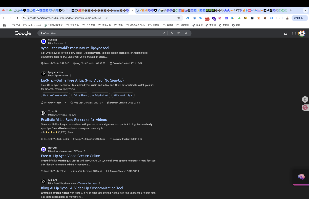This screenshot has height=199, width=309.
Task: Go back to the previous page
Action: (x=4, y=18)
